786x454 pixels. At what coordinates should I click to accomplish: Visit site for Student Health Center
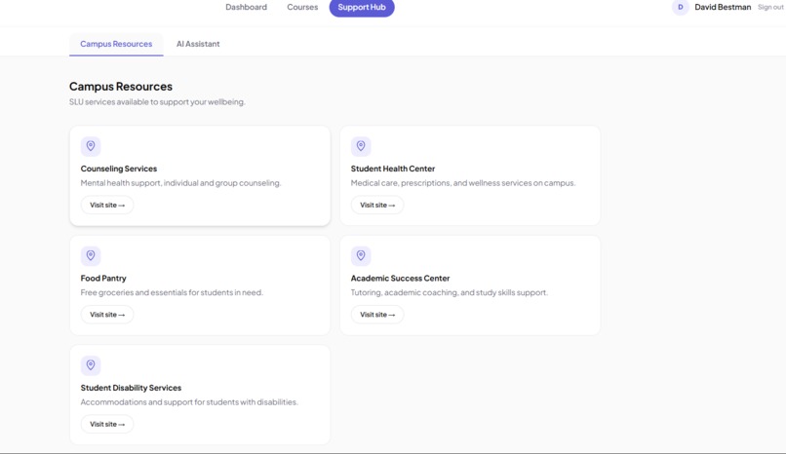pos(377,205)
